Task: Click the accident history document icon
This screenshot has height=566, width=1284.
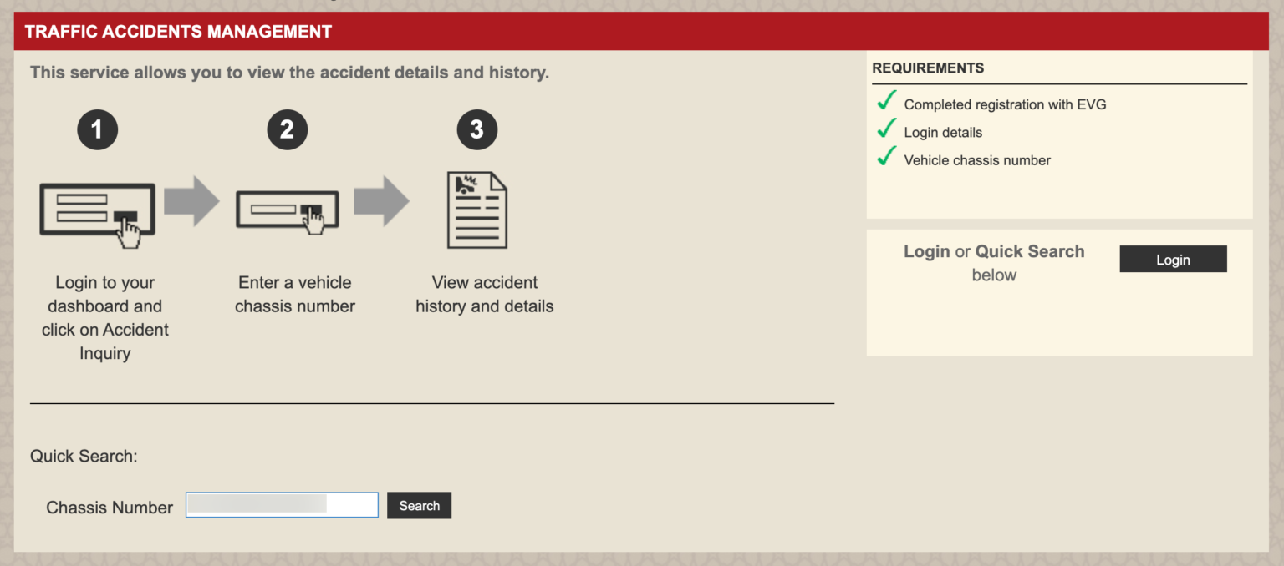Action: click(476, 210)
